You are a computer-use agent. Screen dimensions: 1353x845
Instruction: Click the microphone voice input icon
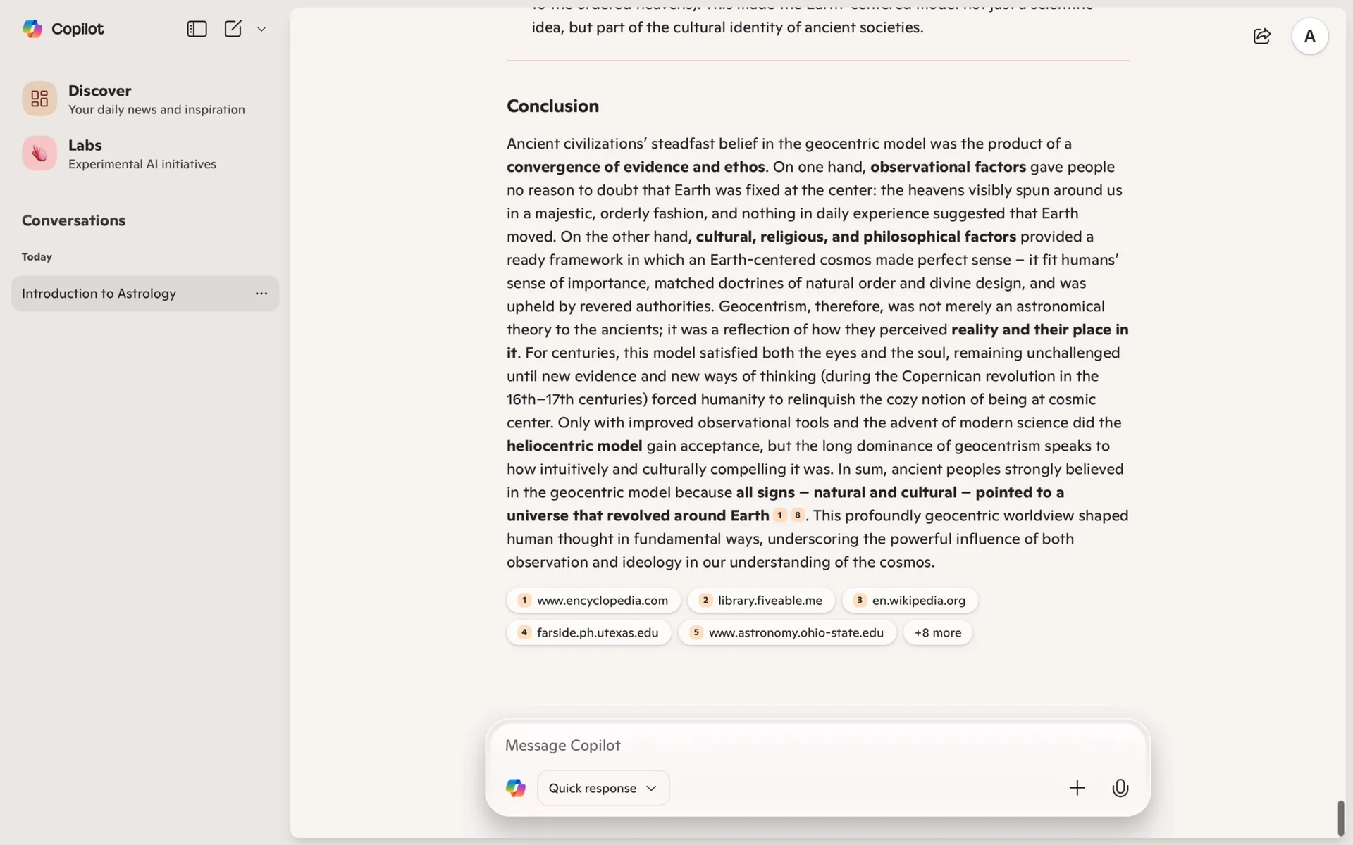click(1120, 788)
